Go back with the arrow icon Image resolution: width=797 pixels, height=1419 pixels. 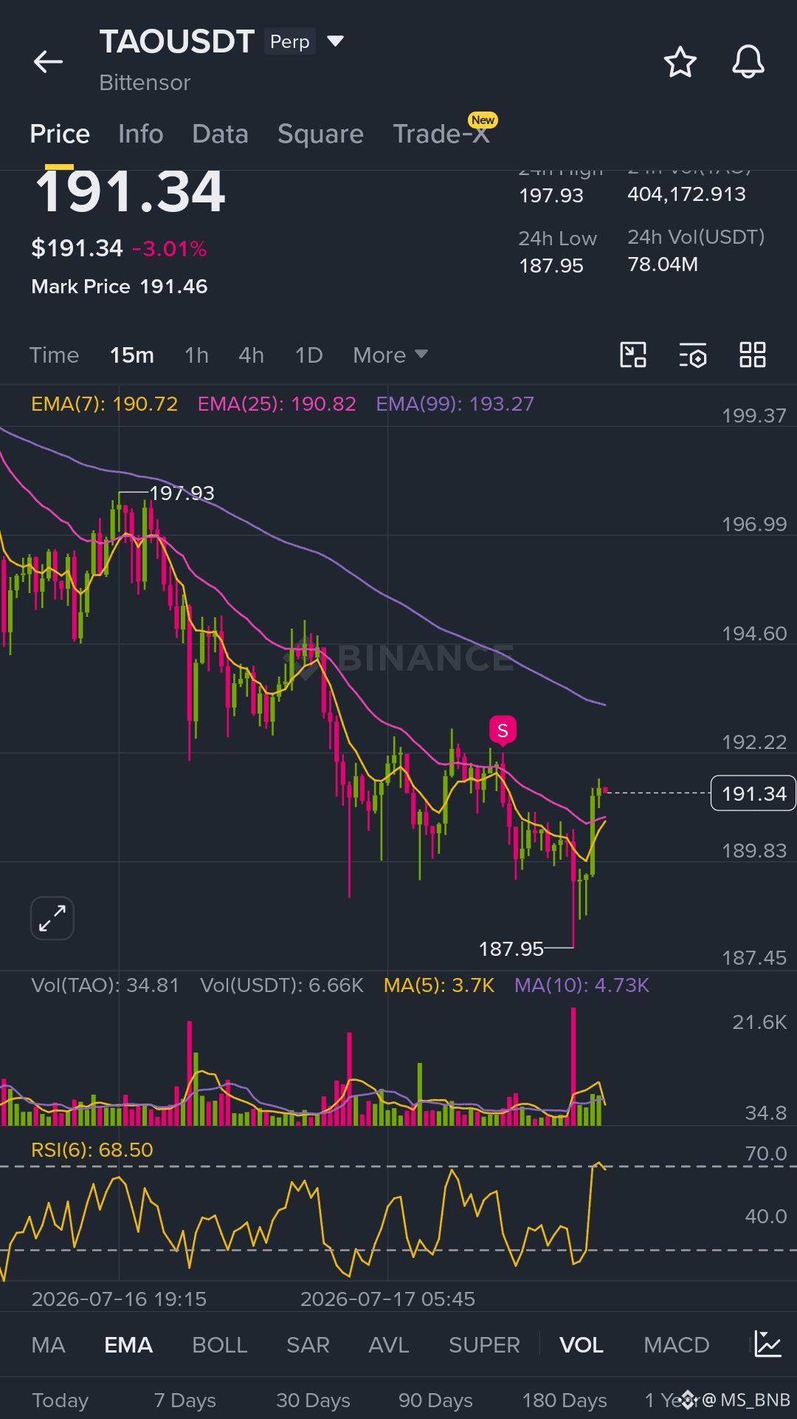click(49, 62)
